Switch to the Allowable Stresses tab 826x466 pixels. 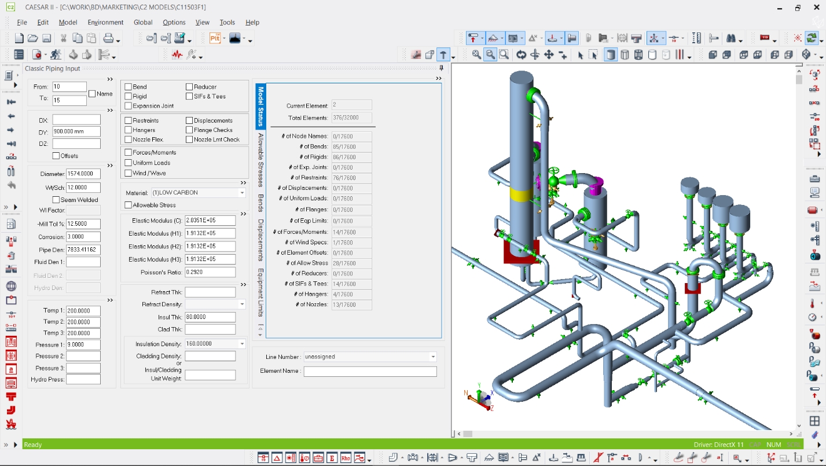(x=261, y=160)
